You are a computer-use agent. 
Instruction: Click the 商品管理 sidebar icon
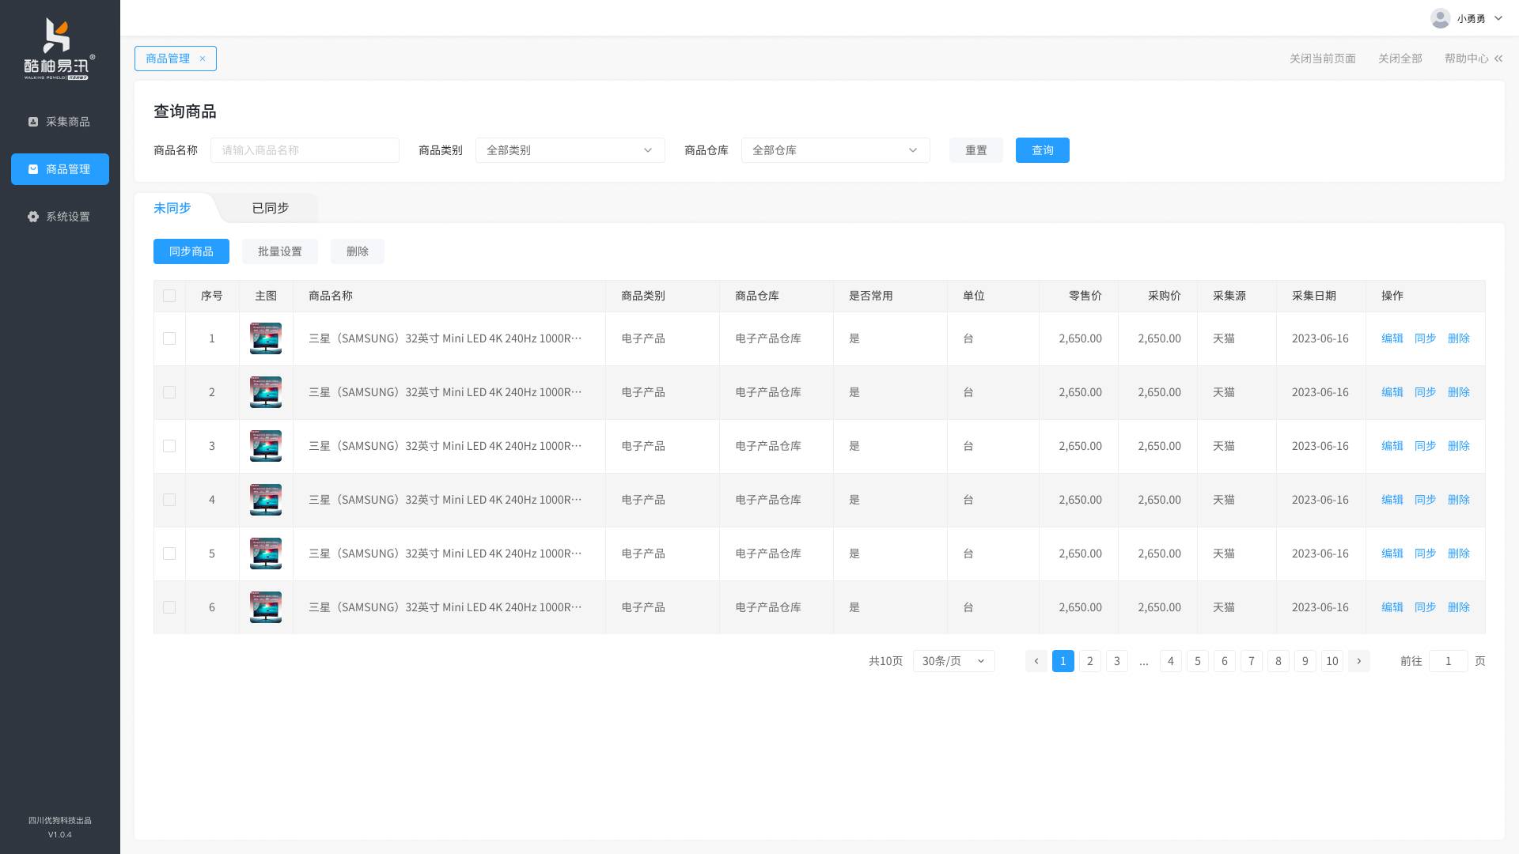coord(33,169)
